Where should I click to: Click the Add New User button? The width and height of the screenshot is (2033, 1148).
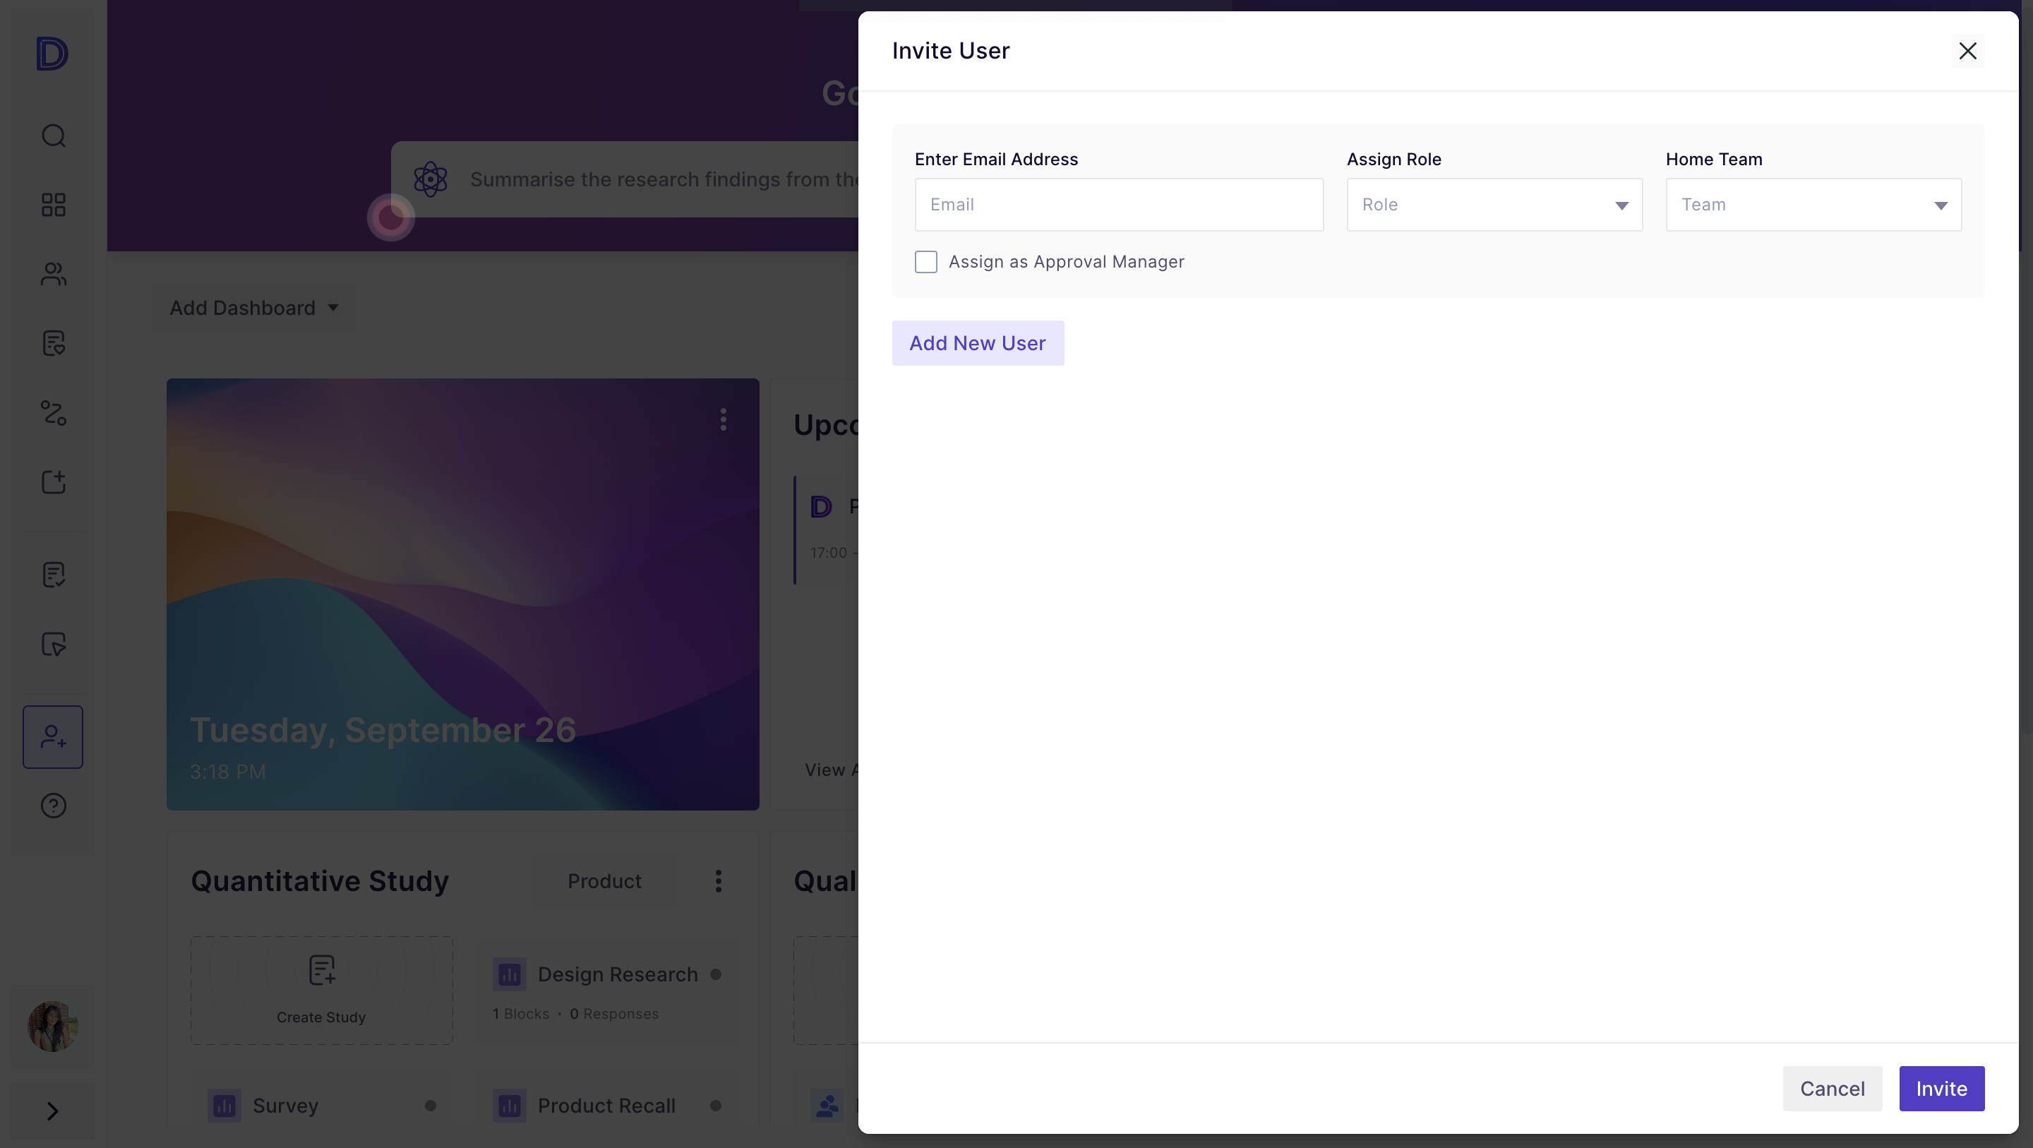978,342
